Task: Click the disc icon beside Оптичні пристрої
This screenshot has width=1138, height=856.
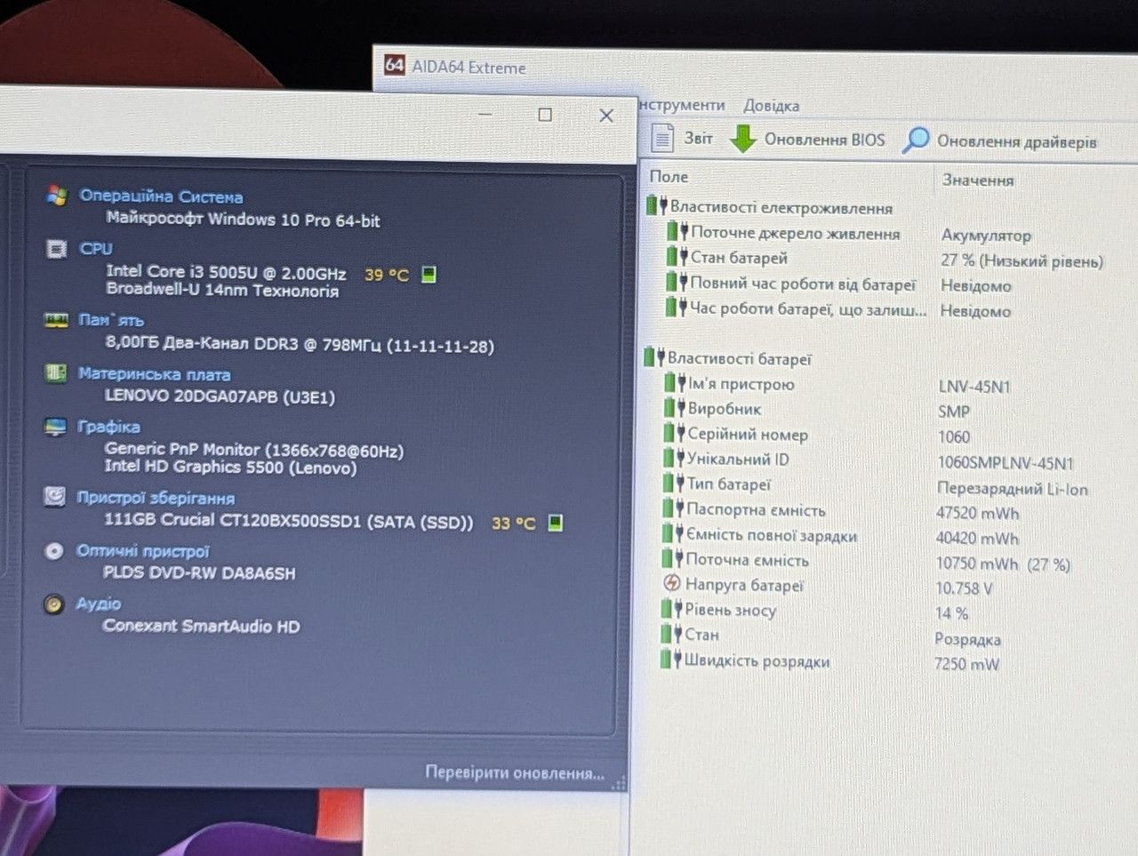Action: pos(53,551)
